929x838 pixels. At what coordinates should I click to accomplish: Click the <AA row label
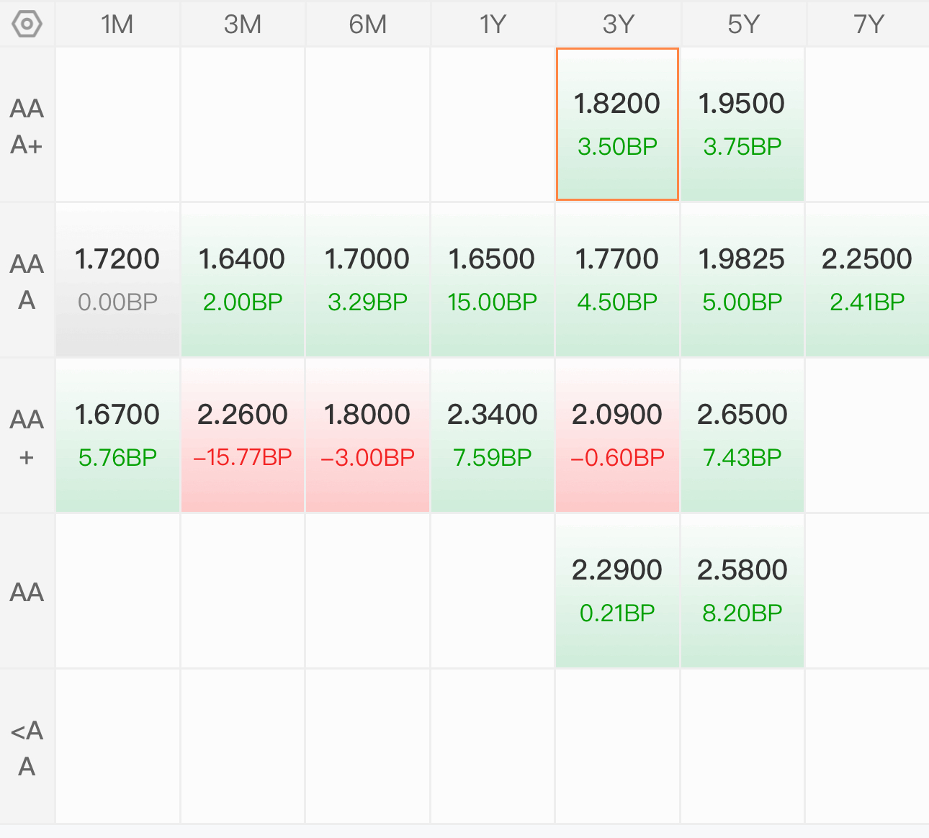(x=27, y=748)
